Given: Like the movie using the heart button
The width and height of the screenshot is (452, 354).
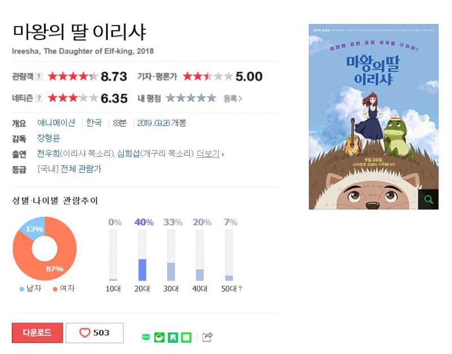Looking at the screenshot, I should coord(94,333).
